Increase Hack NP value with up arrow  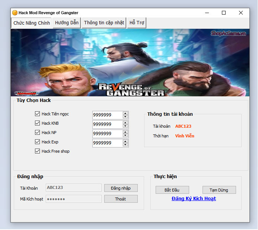click(x=125, y=132)
